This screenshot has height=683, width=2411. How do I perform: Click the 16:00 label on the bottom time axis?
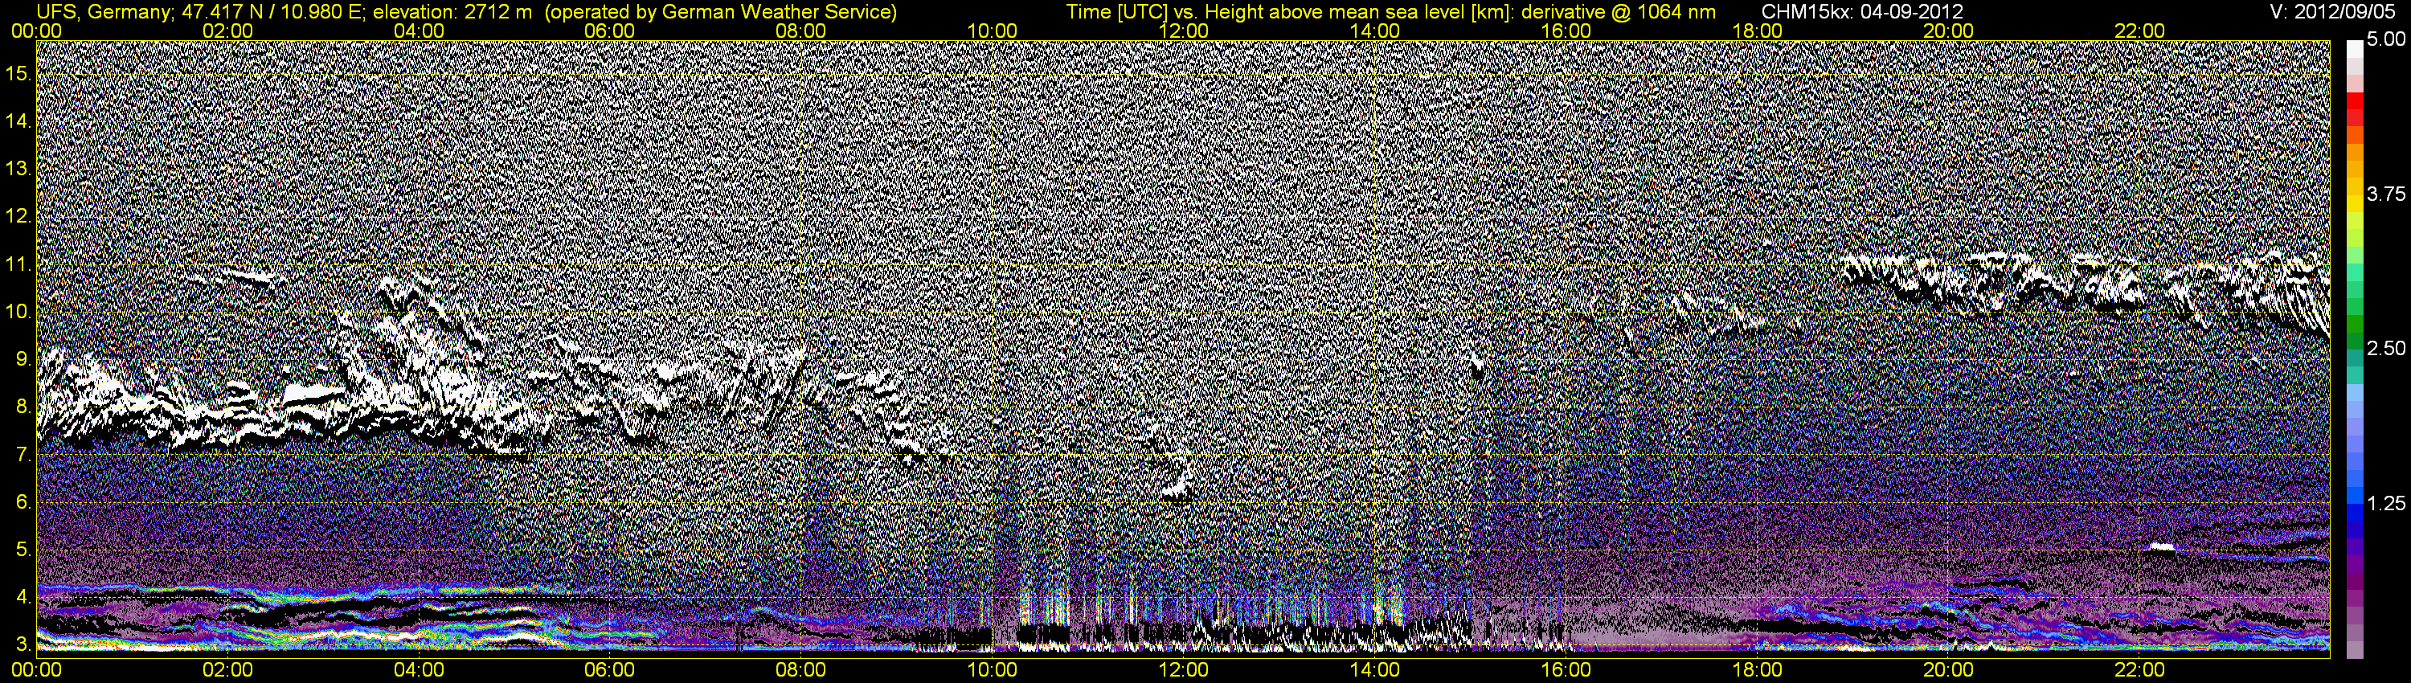tap(1566, 670)
